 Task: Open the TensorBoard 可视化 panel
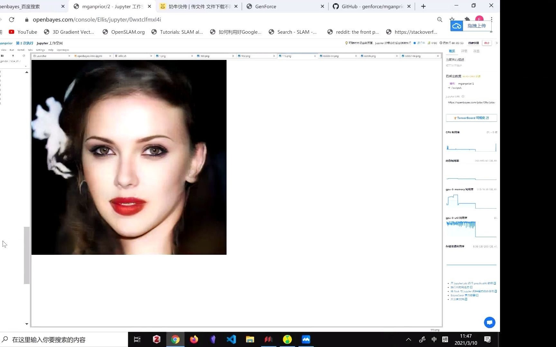pyautogui.click(x=471, y=118)
